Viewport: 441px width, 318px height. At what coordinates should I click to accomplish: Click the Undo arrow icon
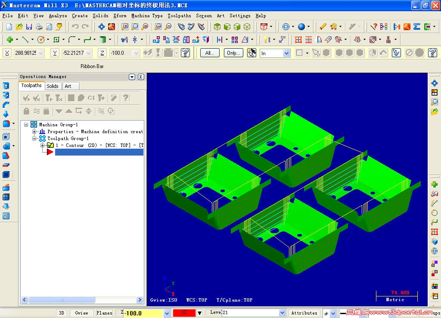tap(75, 27)
